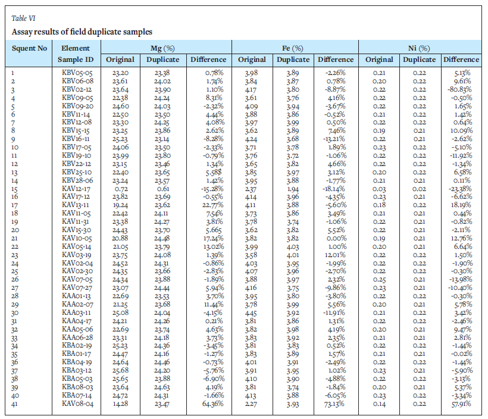The height and width of the screenshot is (419, 488).
Task: Click the 'Sample ID' subheader
Action: tap(76, 60)
